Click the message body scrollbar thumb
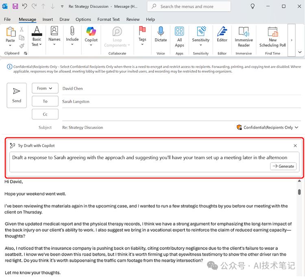The image size is (305, 278). tap(299, 192)
